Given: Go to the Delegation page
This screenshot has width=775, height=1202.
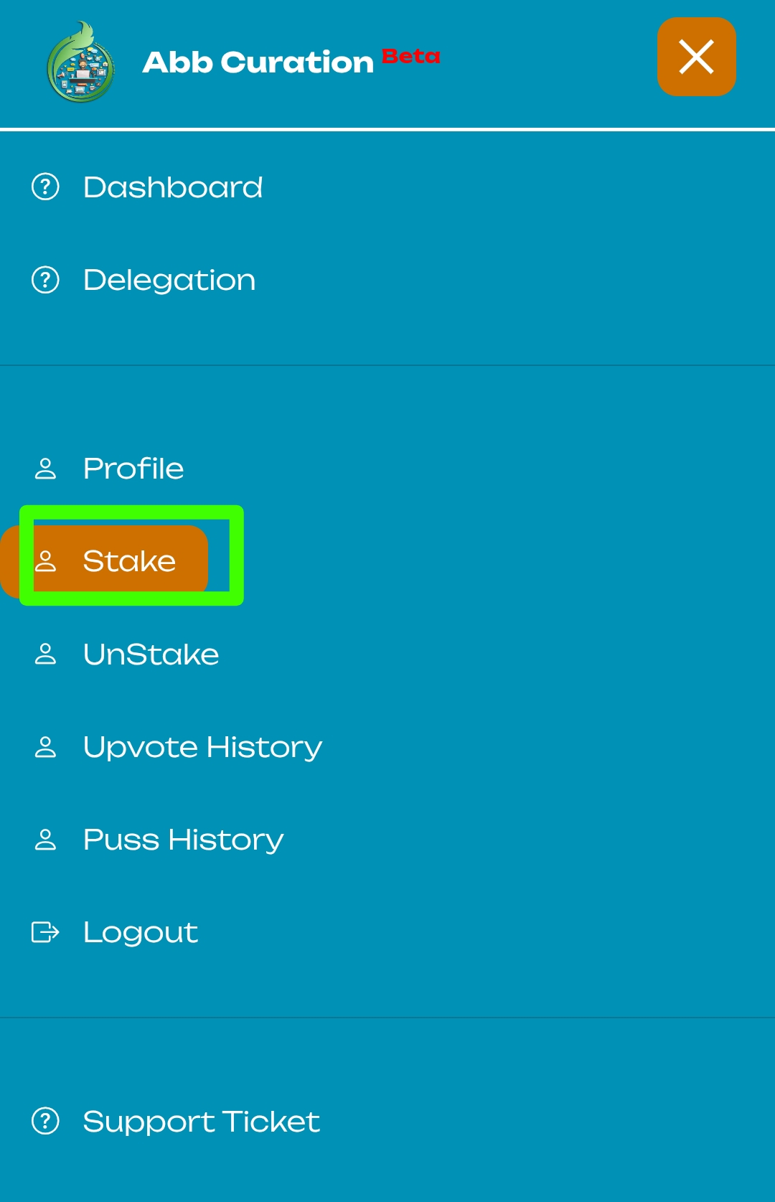Looking at the screenshot, I should 169,280.
